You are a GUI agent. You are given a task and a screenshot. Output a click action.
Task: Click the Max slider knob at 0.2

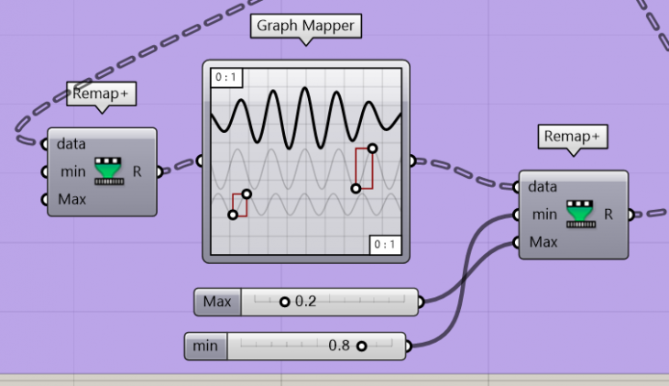pos(284,302)
